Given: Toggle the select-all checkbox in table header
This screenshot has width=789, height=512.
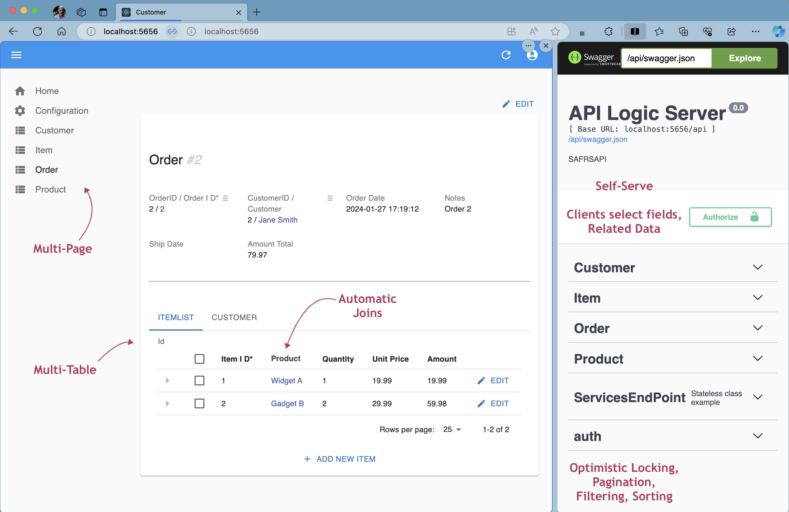Looking at the screenshot, I should point(199,359).
